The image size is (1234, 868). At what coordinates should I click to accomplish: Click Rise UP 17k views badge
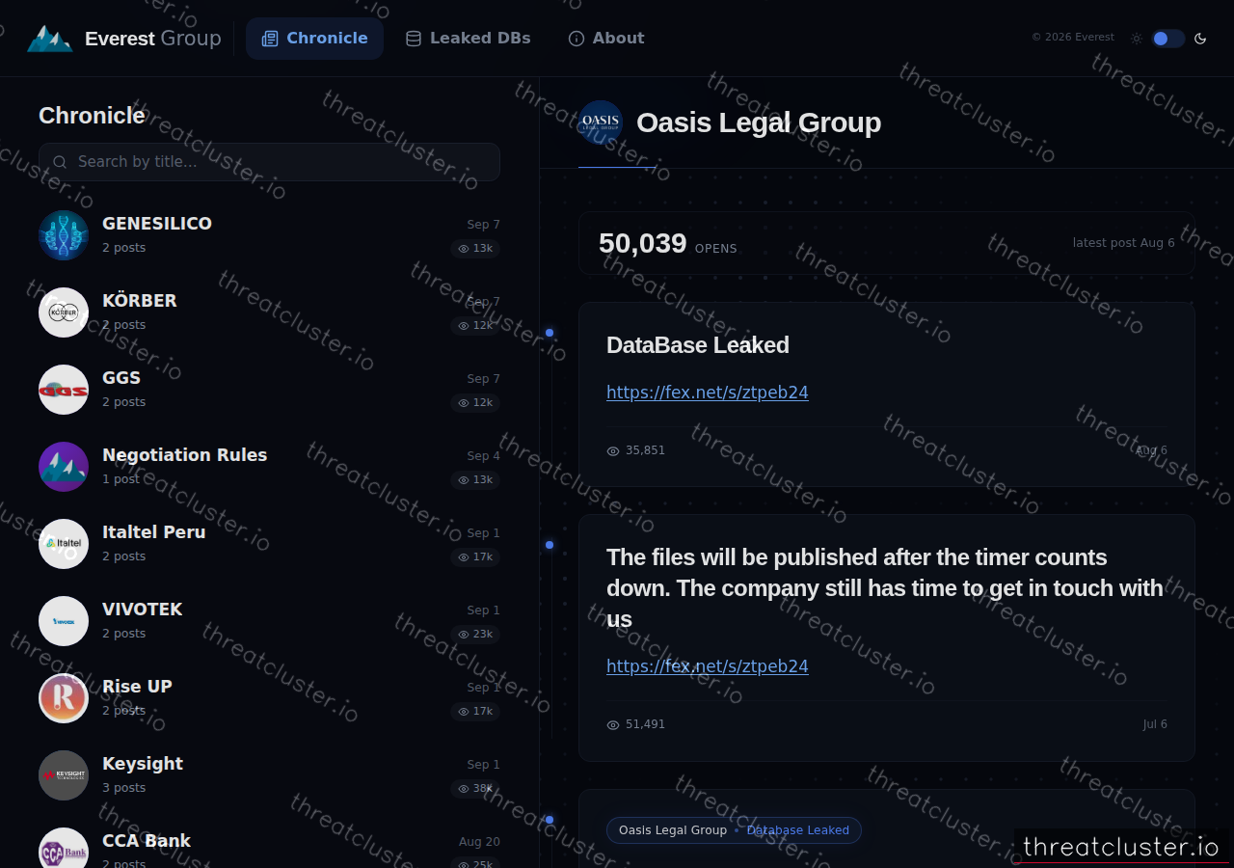tap(475, 712)
